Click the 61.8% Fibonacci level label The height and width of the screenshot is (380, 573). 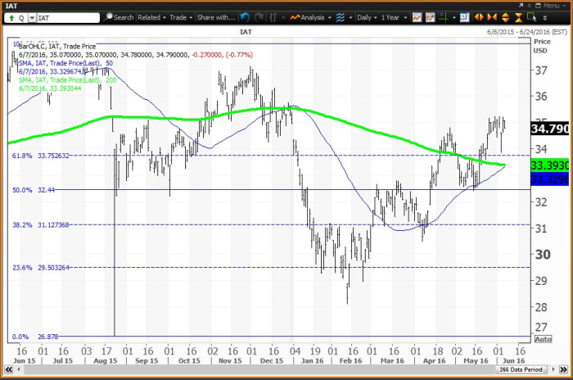21,155
